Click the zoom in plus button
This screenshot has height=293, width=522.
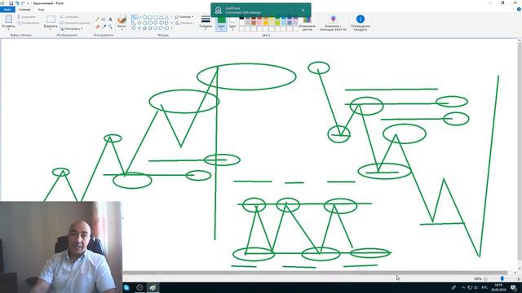point(518,278)
